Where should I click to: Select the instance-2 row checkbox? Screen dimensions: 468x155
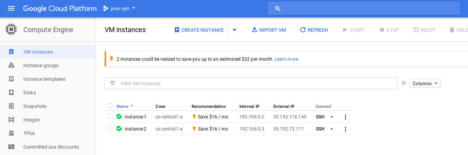tap(110, 128)
